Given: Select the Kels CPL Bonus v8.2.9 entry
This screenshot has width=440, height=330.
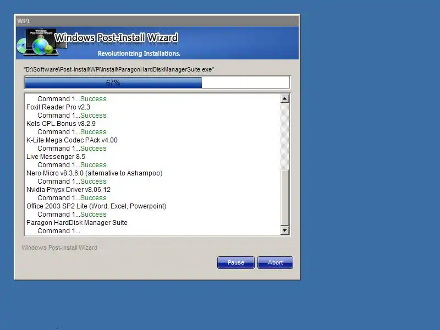Looking at the screenshot, I should point(61,124).
